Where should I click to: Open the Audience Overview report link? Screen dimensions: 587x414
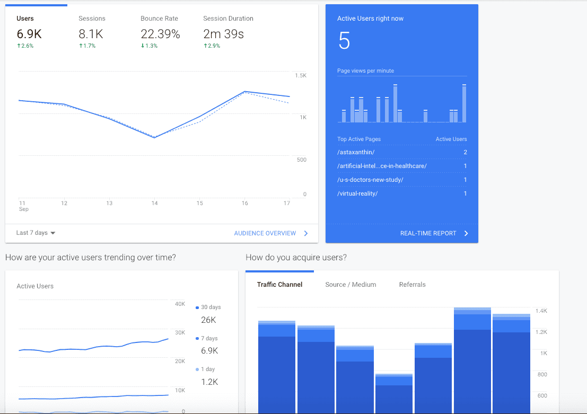[x=265, y=233]
